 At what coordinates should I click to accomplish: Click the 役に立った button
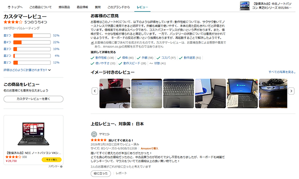[101, 173]
